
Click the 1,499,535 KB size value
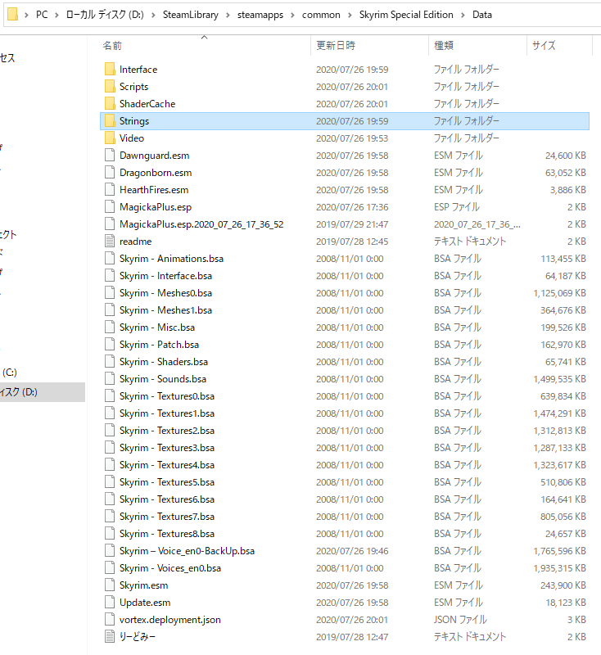click(560, 379)
